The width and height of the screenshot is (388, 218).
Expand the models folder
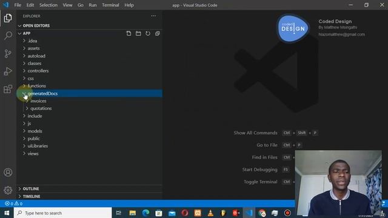[x=90, y=131]
